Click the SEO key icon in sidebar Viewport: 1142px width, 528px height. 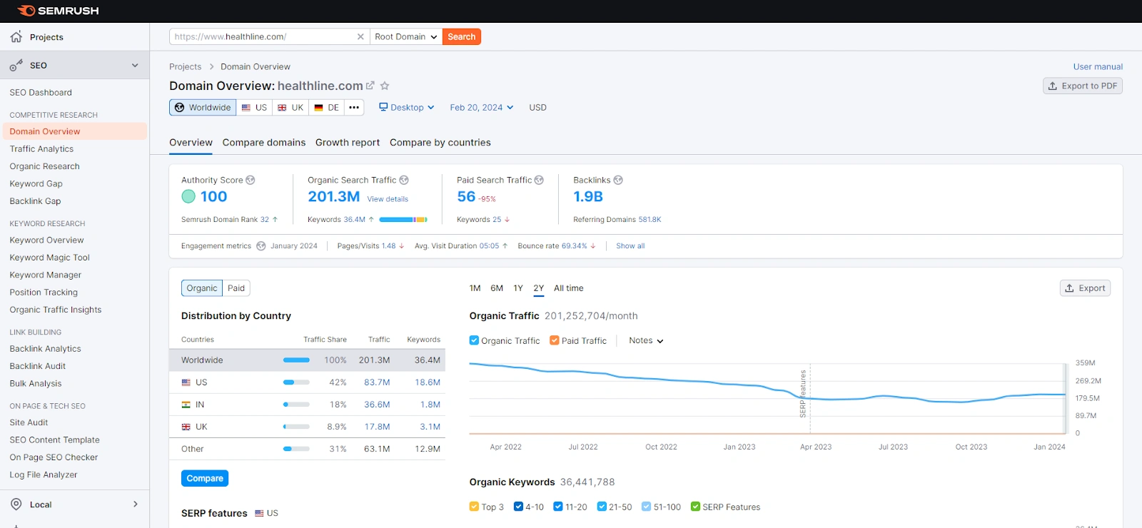(x=16, y=66)
